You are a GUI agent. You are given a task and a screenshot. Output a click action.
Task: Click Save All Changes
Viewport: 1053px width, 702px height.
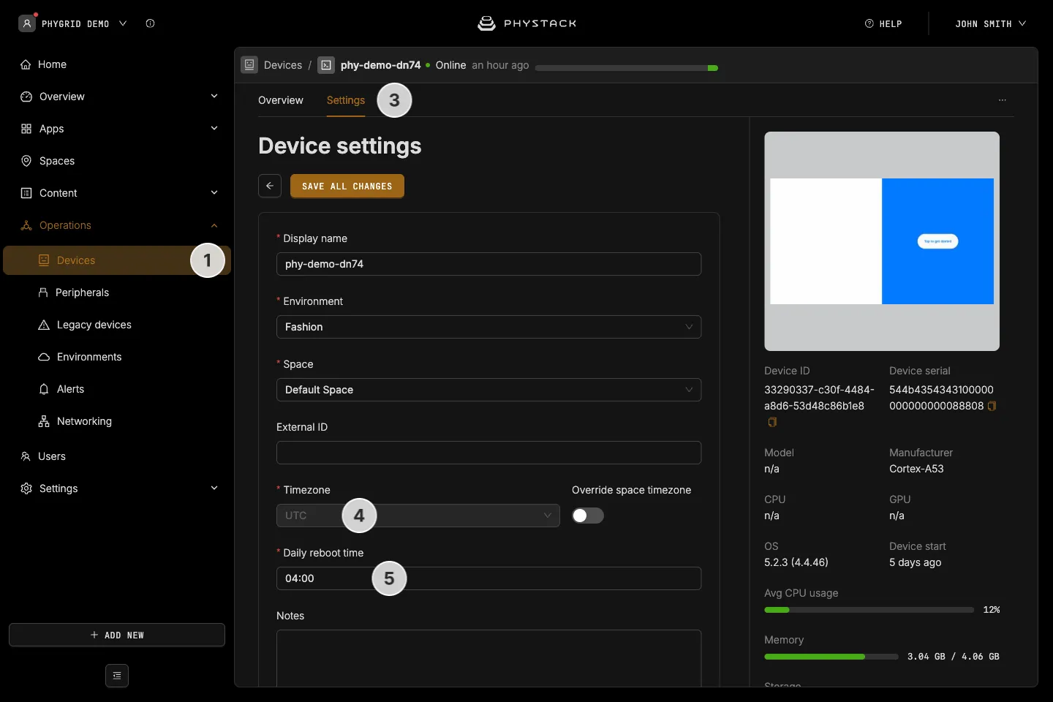[x=347, y=186]
